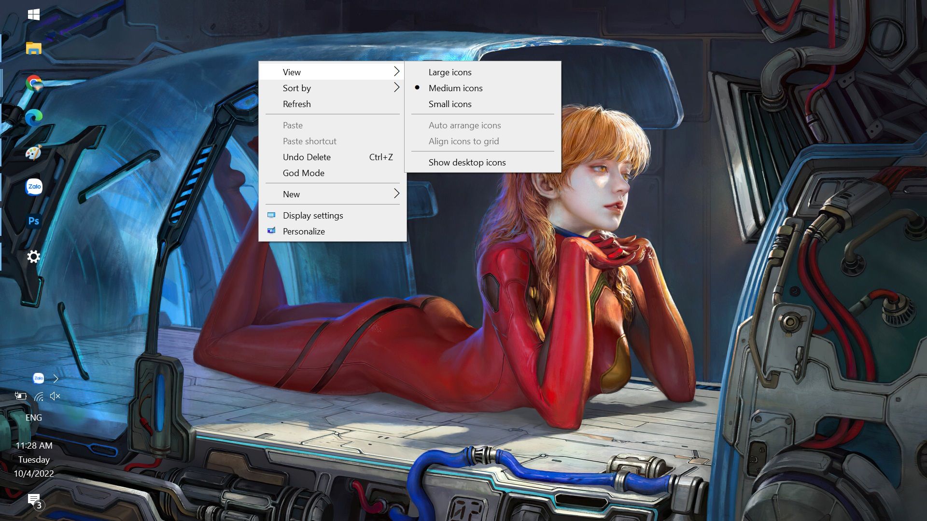927x521 pixels.
Task: Launch Google Chrome from the taskbar
Action: [x=34, y=83]
